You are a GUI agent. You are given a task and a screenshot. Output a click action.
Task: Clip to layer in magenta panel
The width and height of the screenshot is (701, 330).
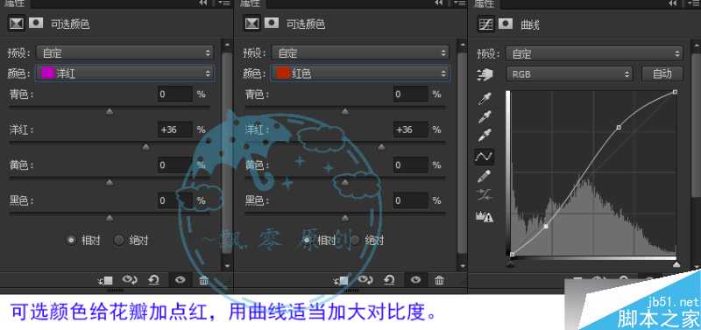[x=106, y=280]
